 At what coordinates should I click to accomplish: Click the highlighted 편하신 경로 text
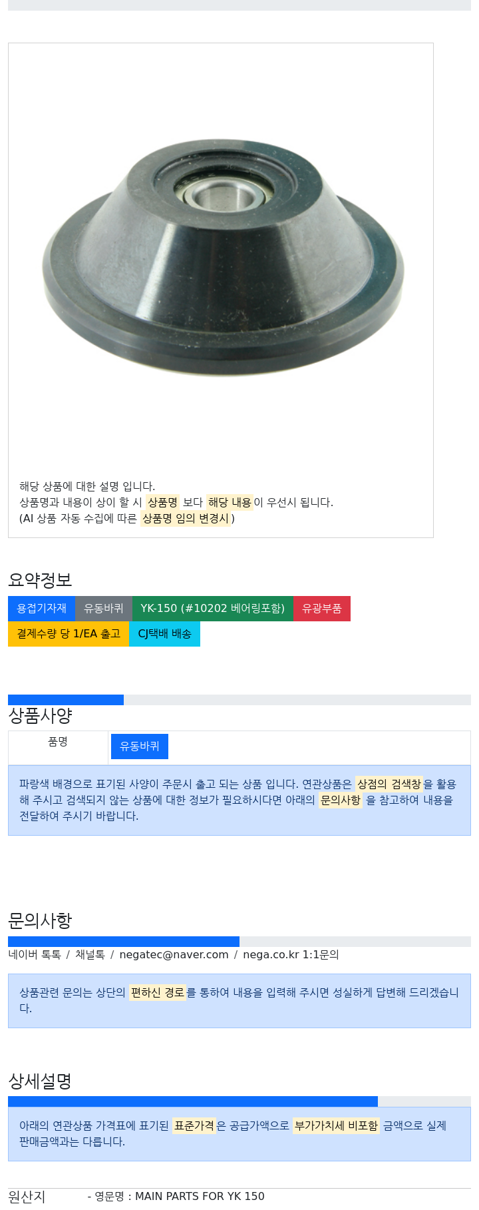[158, 992]
